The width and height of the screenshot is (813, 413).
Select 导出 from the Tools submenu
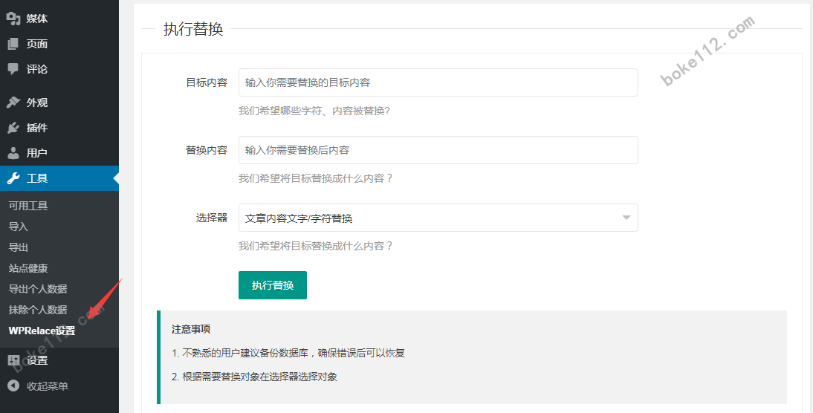tap(19, 247)
